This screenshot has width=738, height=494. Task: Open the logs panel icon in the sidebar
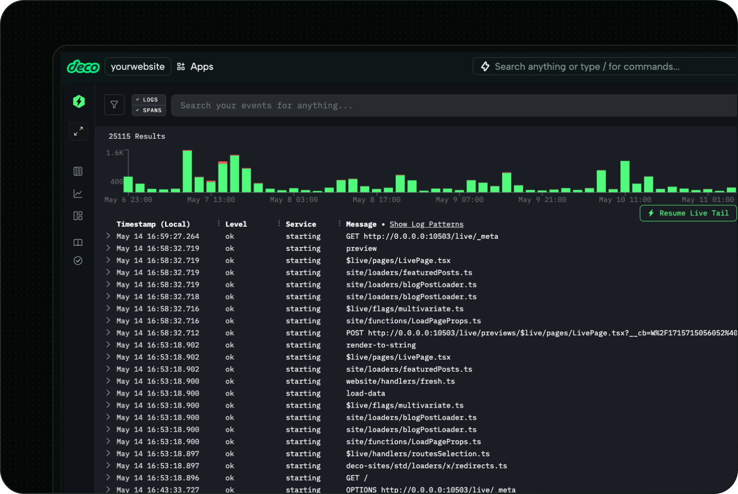tap(78, 171)
